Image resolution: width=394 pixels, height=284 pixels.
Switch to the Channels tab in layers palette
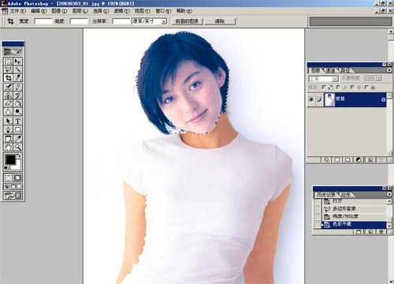[331, 70]
